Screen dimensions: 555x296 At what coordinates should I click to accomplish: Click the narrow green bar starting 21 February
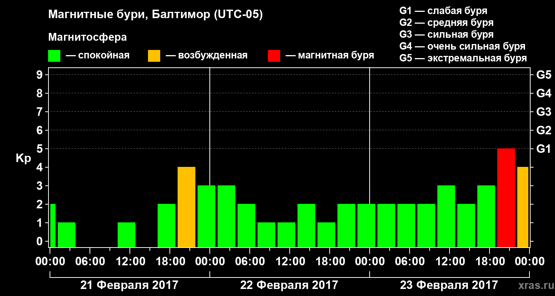click(x=53, y=225)
